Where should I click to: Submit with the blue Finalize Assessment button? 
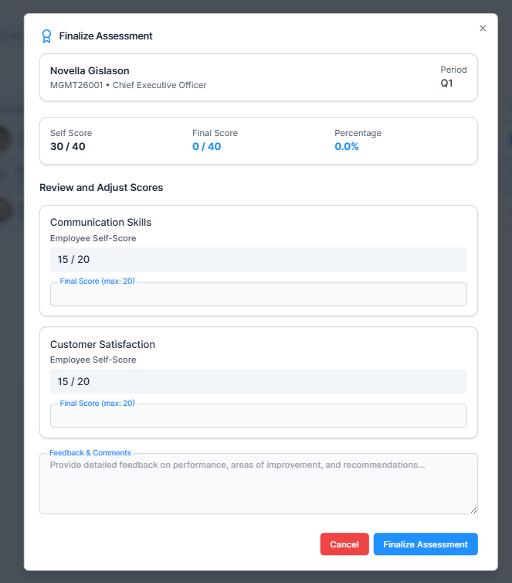coord(426,544)
